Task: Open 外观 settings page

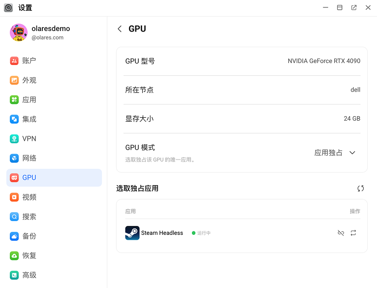Action: (54, 80)
